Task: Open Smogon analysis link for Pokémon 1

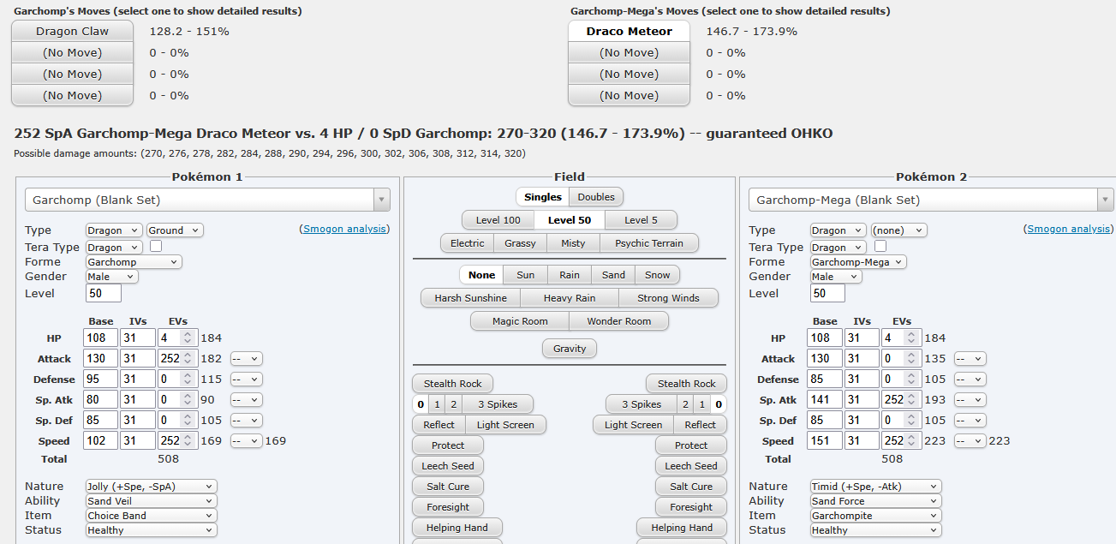Action: click(345, 229)
